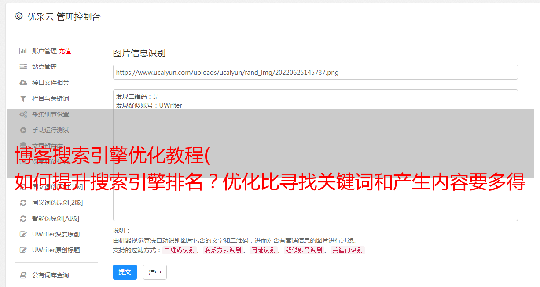Click the 联系方式识别 tag

click(x=223, y=250)
